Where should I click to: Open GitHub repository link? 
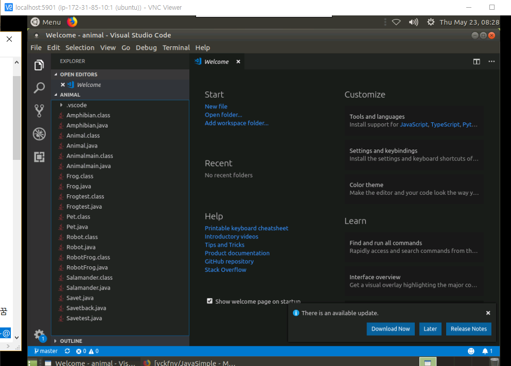pos(229,262)
